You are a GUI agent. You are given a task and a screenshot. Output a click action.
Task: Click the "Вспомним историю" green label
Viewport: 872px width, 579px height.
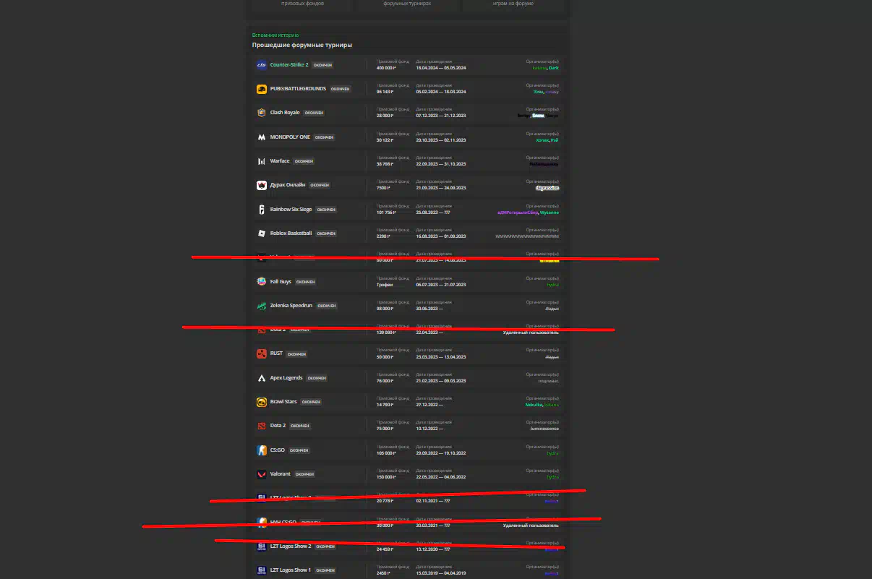(x=275, y=35)
